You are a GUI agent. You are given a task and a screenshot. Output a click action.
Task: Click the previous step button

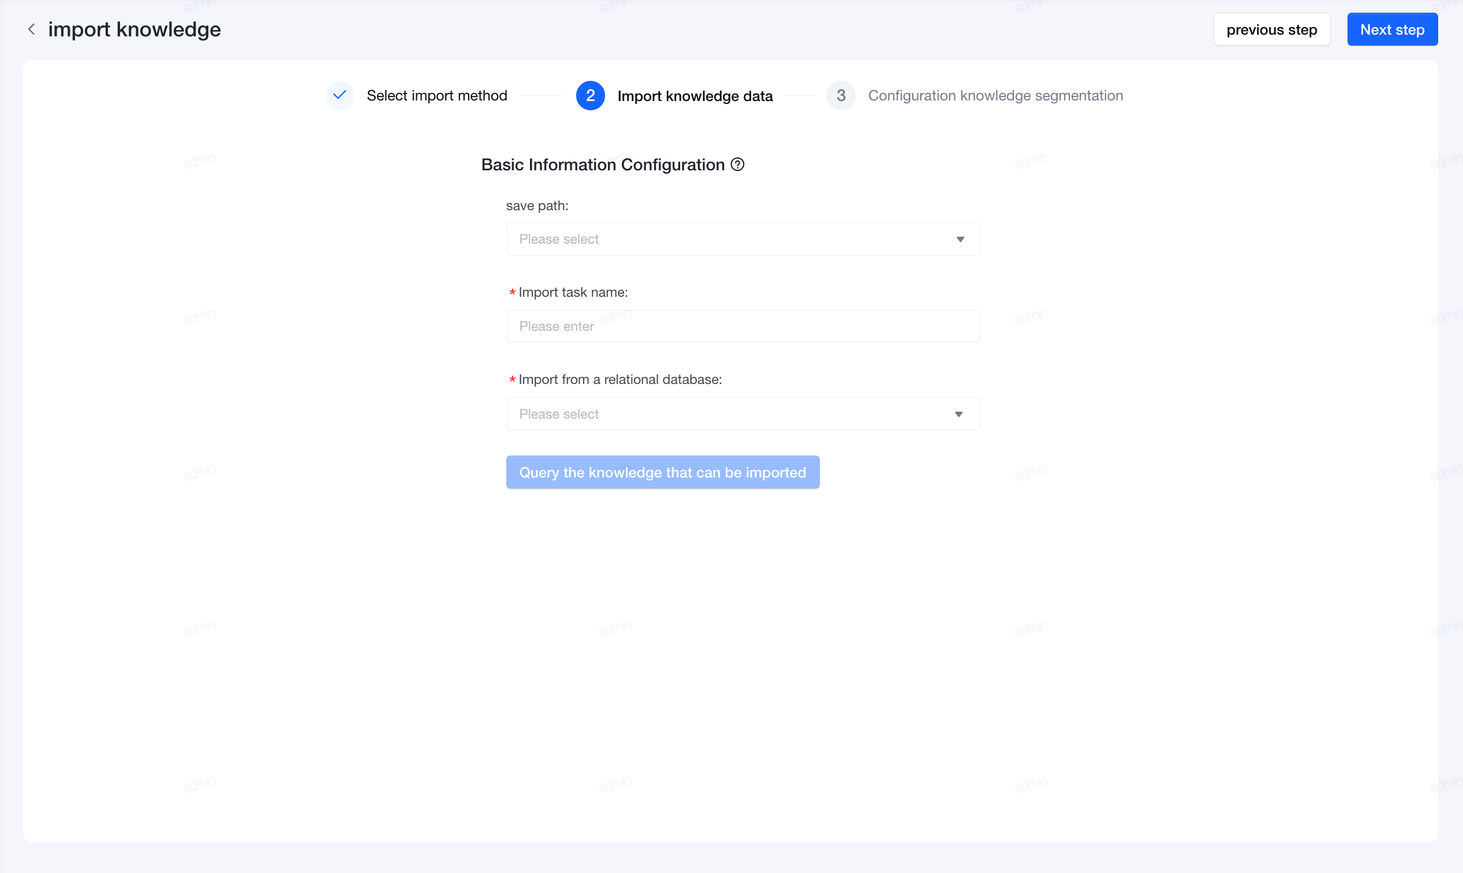click(1271, 29)
